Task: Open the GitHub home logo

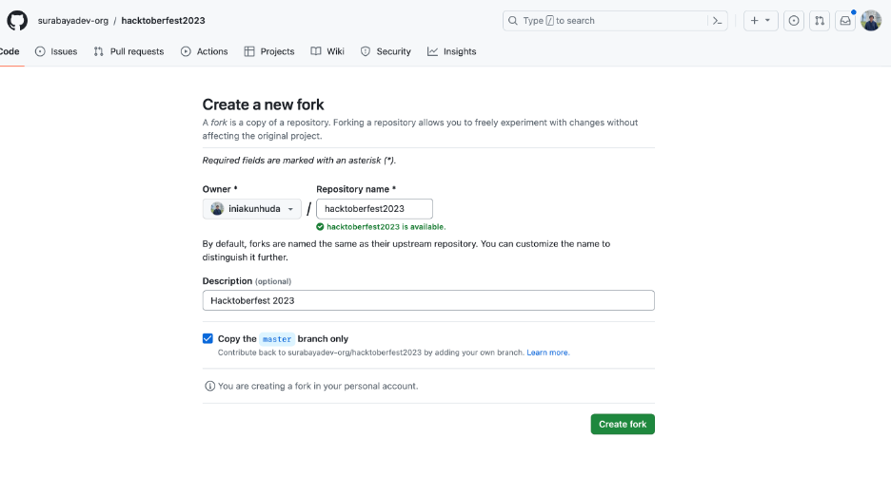Action: click(17, 21)
